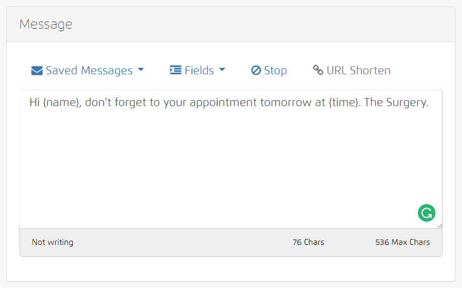Viewport: 462px width, 288px height.
Task: Click the Fields indent icon
Action: (175, 71)
